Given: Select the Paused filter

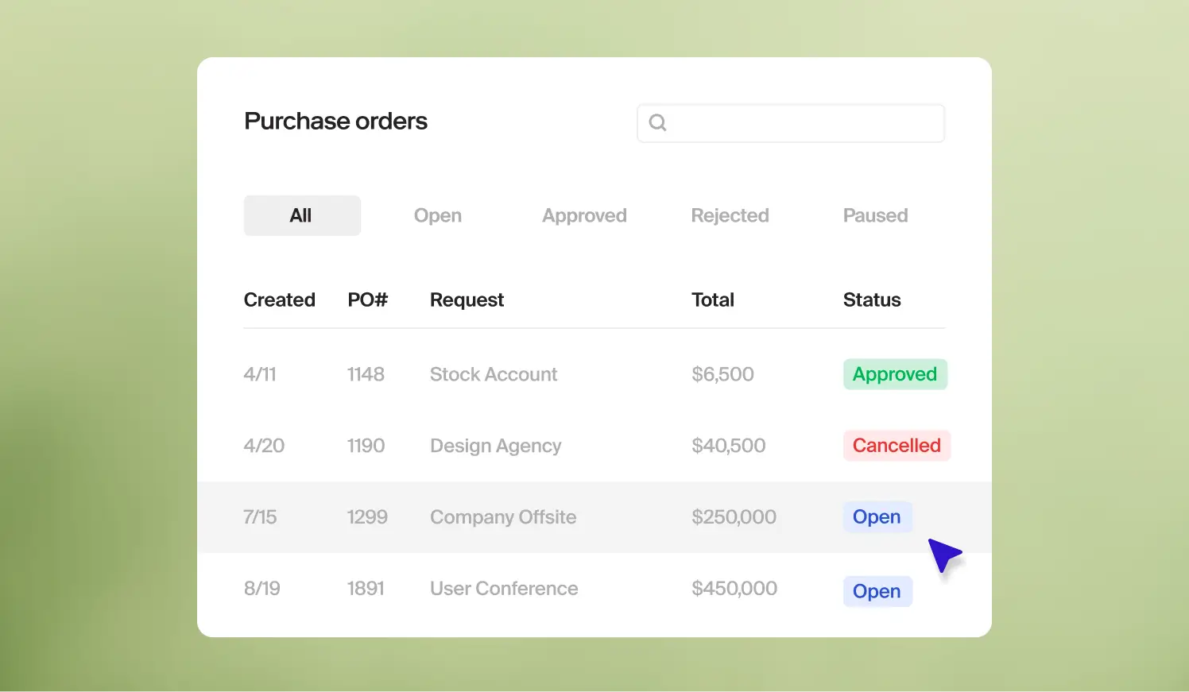Looking at the screenshot, I should pos(875,215).
